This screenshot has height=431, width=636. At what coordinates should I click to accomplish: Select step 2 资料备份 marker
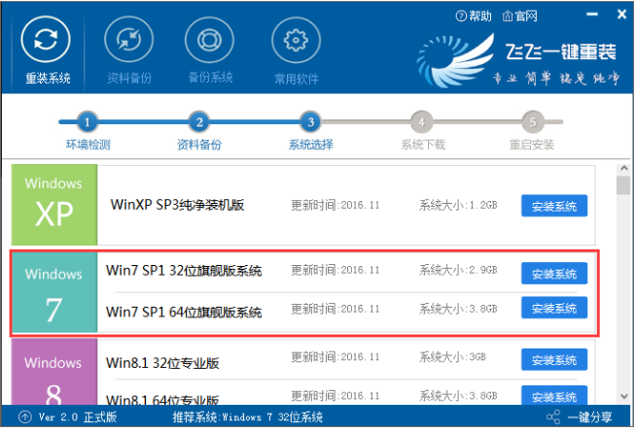point(199,121)
